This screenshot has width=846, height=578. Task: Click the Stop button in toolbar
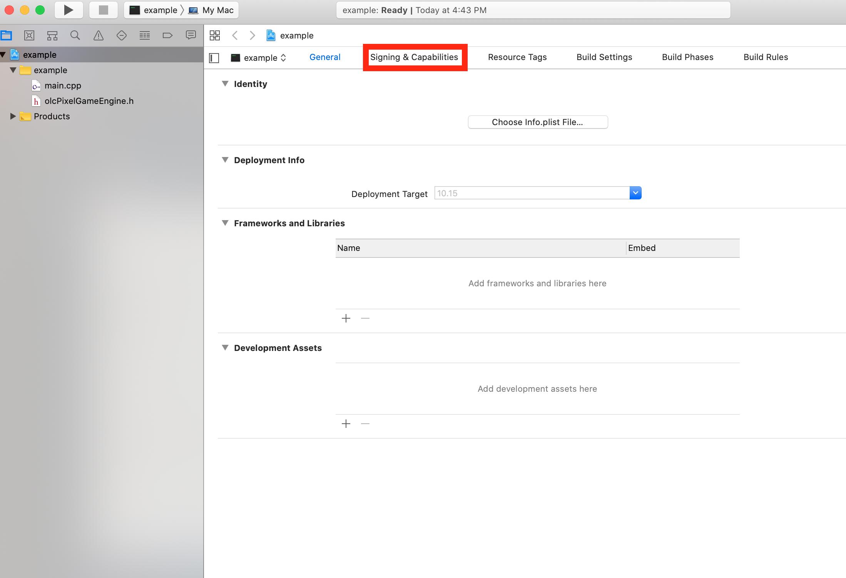tap(103, 10)
